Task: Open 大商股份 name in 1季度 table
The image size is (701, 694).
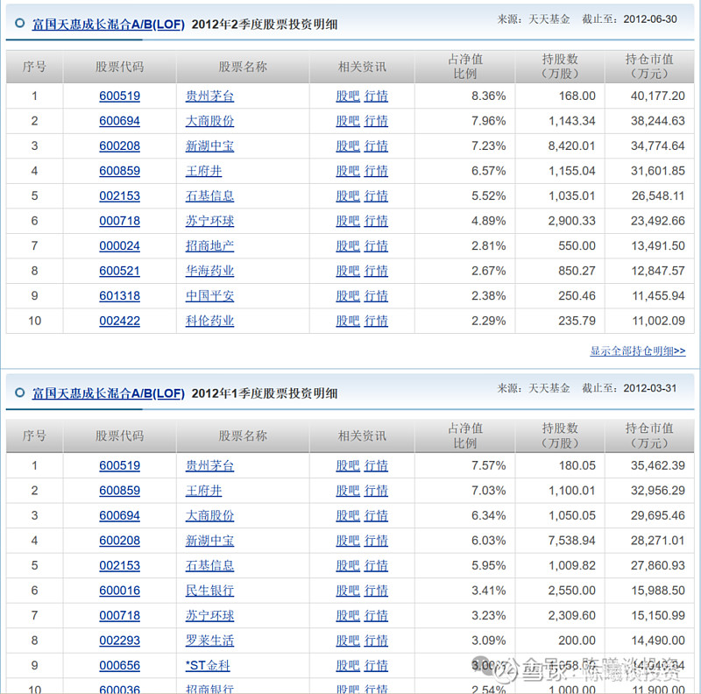Action: [209, 516]
